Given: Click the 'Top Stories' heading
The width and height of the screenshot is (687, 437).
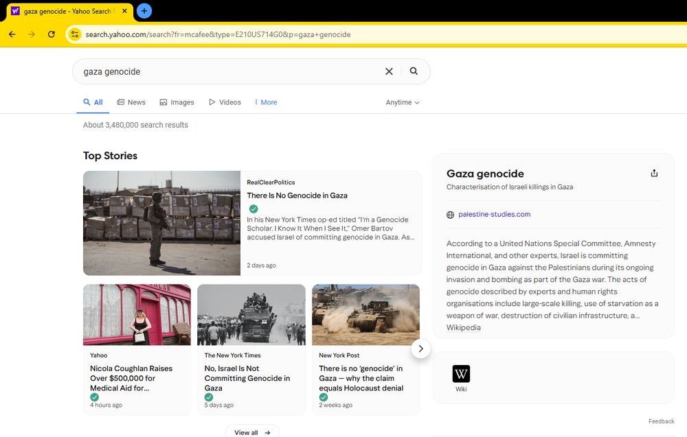Looking at the screenshot, I should pos(110,156).
